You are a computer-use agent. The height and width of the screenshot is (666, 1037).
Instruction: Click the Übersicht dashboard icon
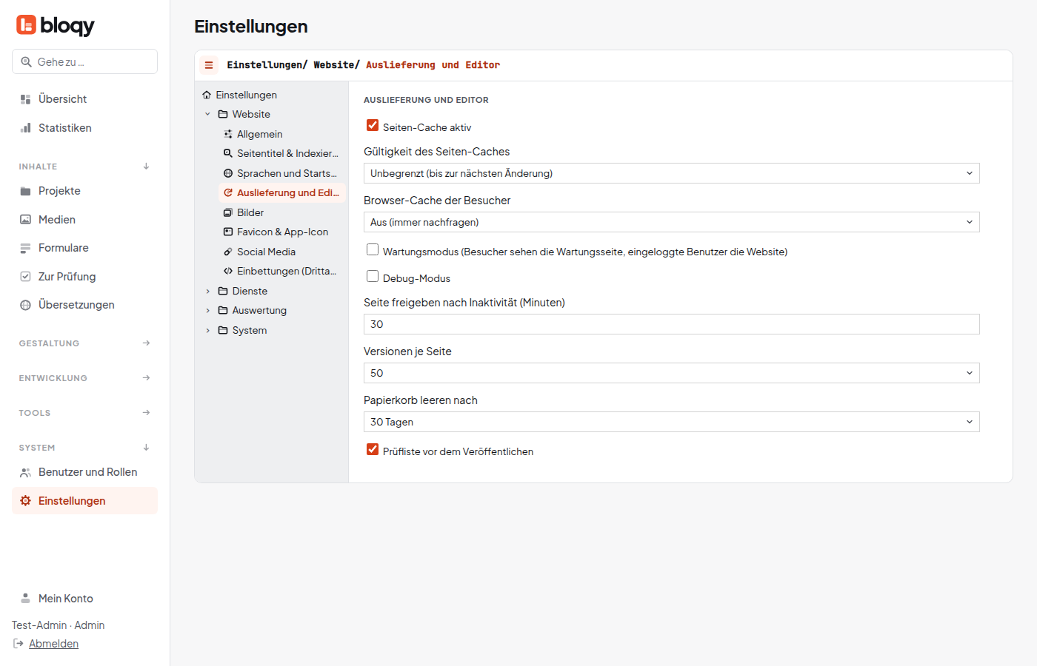click(25, 99)
